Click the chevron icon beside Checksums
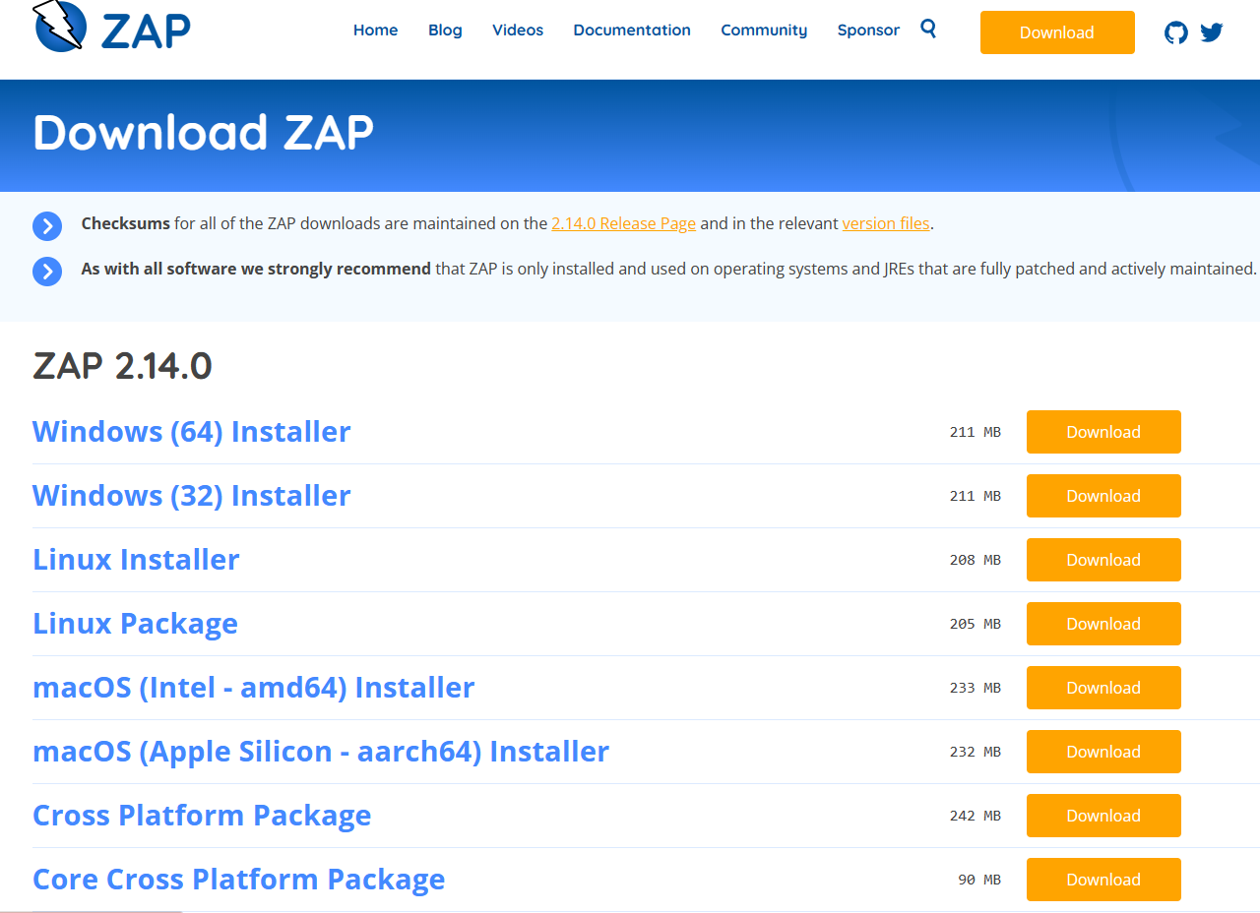The image size is (1260, 913). (47, 225)
